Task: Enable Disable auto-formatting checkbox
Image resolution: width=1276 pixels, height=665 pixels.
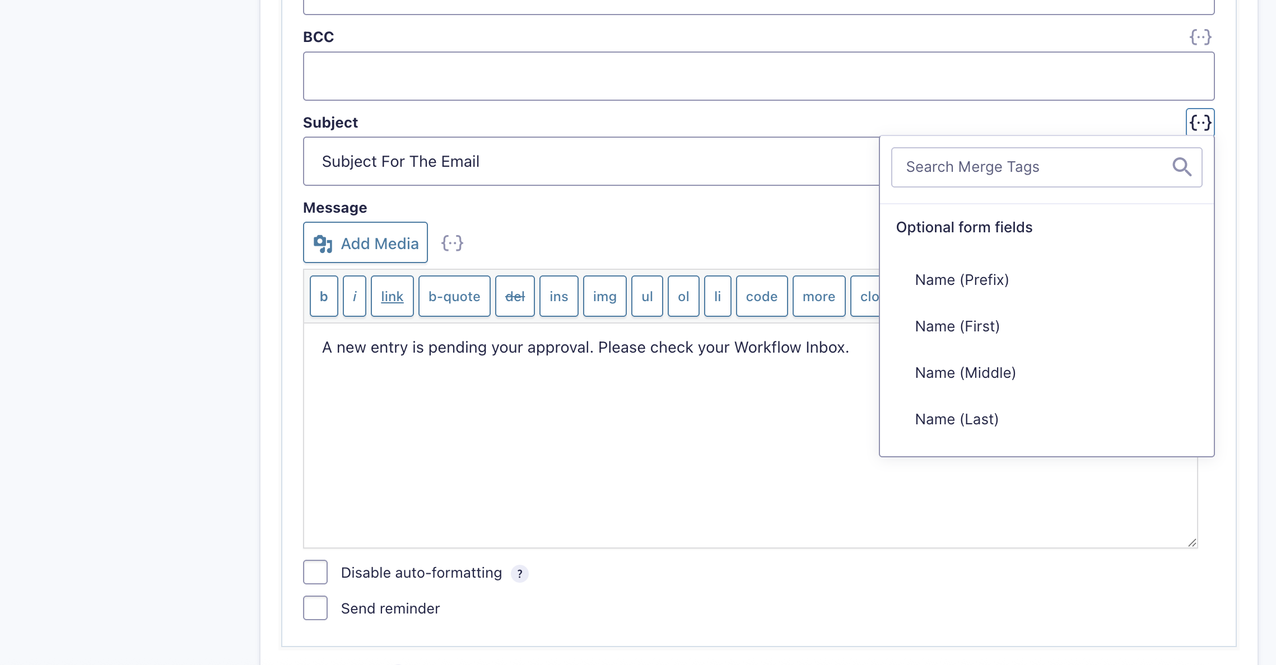Action: (x=315, y=572)
